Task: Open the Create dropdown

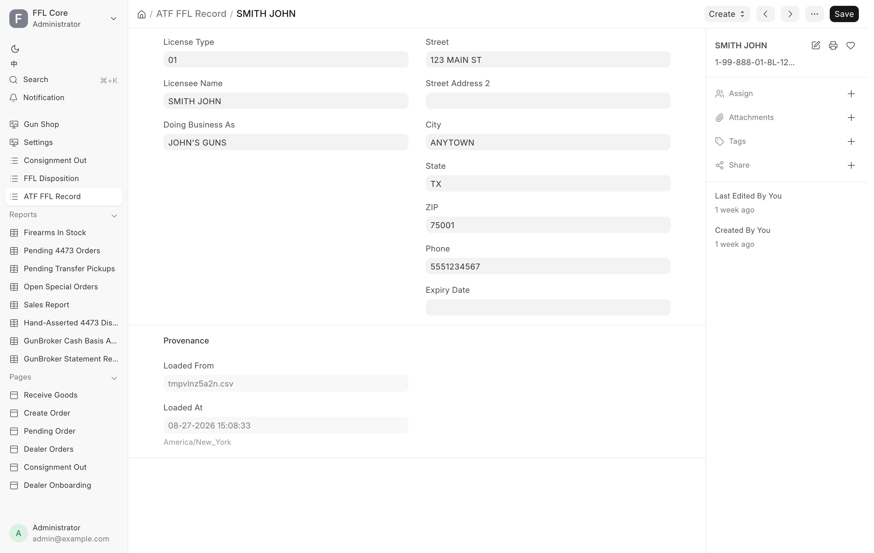Action: (727, 14)
